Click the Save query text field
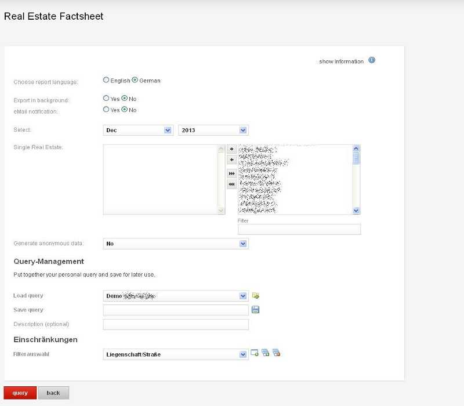 176,310
